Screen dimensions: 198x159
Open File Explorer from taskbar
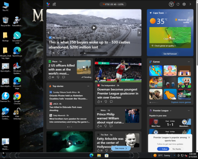[x=99, y=155]
